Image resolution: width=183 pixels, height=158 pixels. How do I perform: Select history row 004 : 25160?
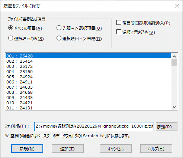88,72
